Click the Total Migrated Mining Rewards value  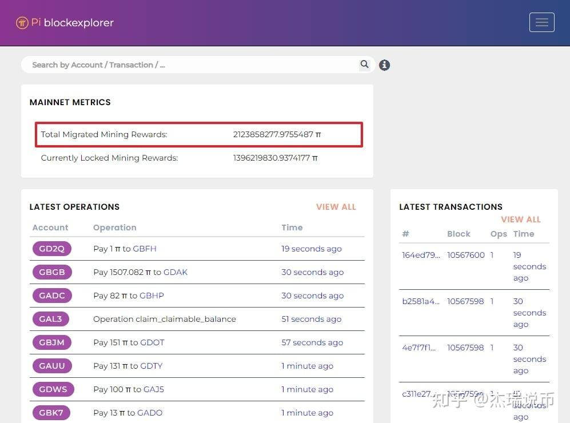pos(277,134)
